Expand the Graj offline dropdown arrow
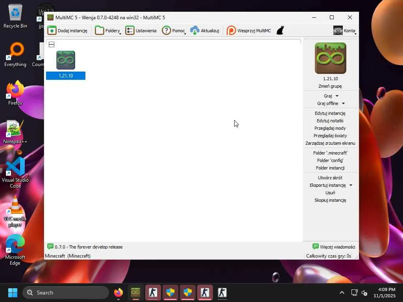This screenshot has height=302, width=403. 343,103
